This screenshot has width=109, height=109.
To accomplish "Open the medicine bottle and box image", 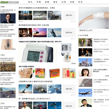I will tap(69, 73).
